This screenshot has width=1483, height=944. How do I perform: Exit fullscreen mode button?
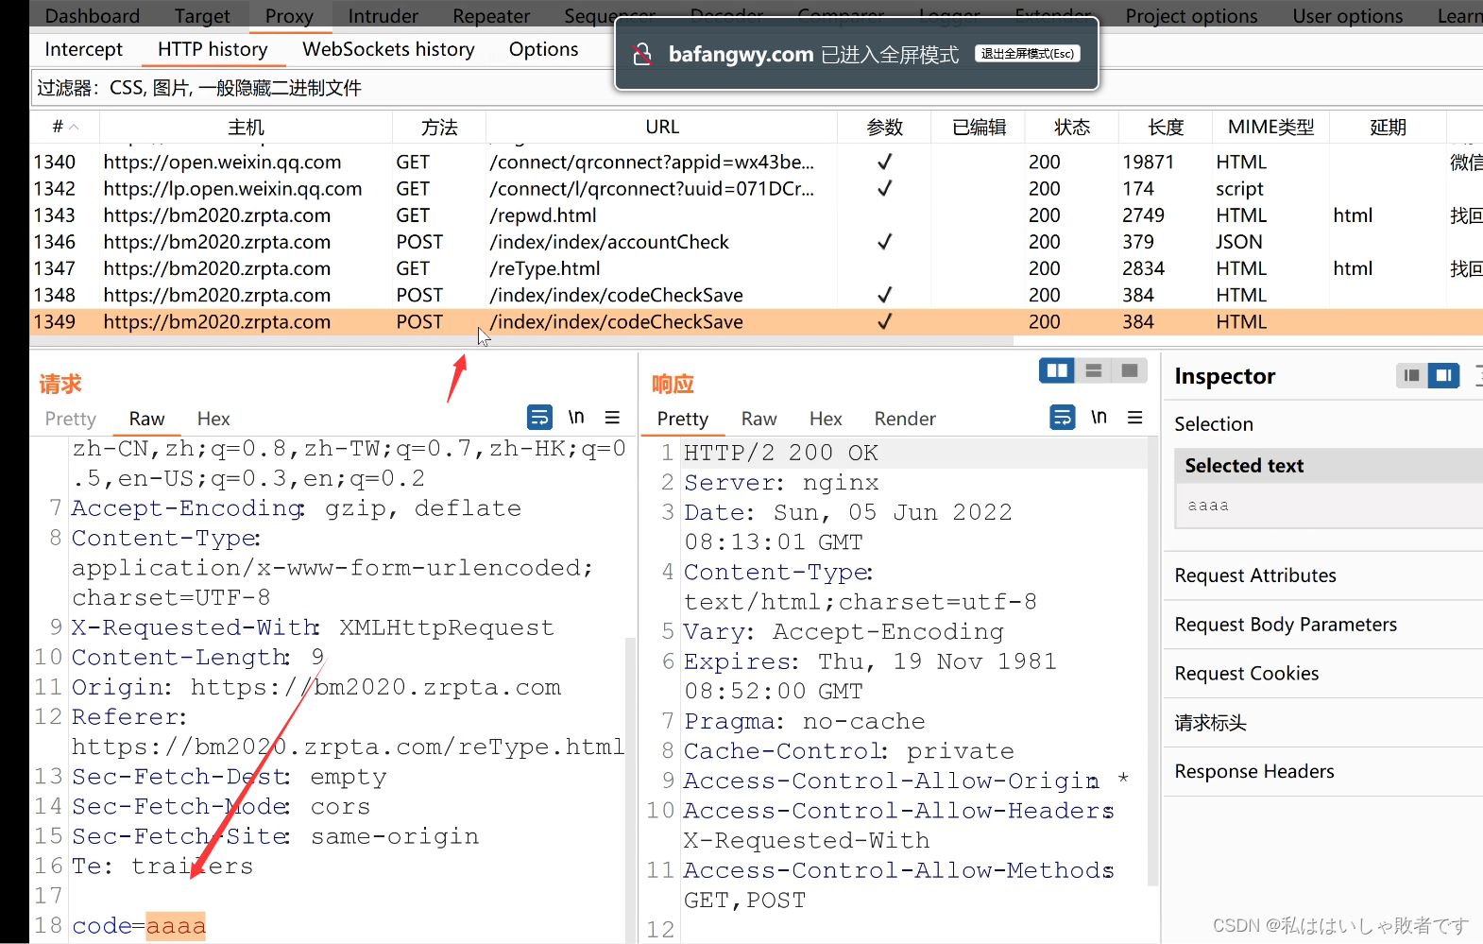pyautogui.click(x=1027, y=54)
